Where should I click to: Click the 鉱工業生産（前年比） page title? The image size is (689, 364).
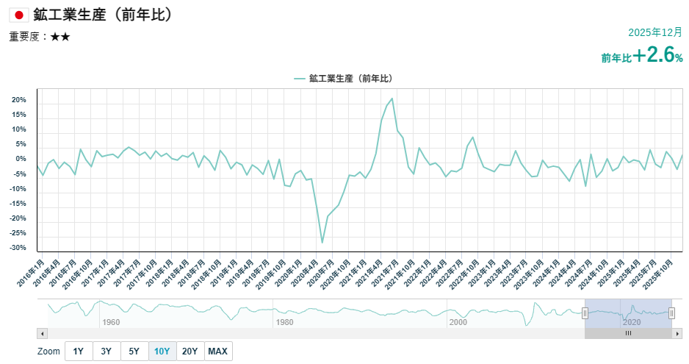[104, 15]
